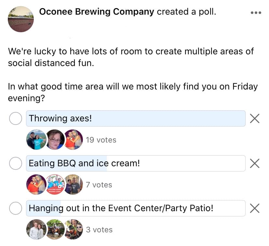
Task: Open first voter avatar under Throwing axes
Action: point(36,140)
